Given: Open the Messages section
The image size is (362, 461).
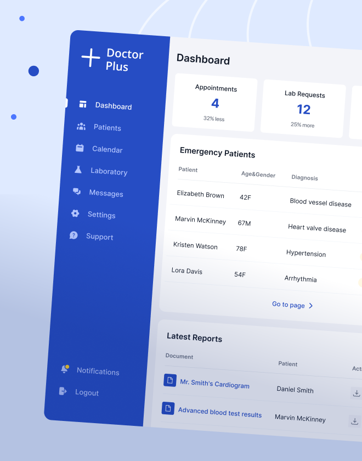Looking at the screenshot, I should [106, 193].
